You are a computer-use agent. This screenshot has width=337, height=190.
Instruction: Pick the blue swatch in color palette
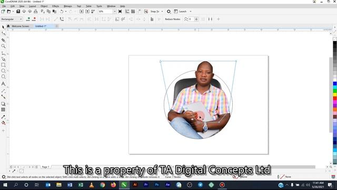[335, 83]
